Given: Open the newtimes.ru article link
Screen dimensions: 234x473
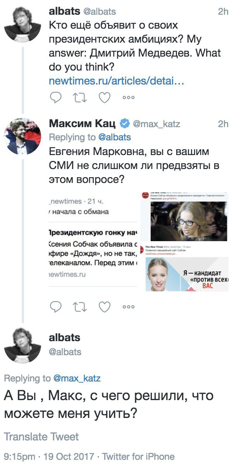Looking at the screenshot, I should (116, 81).
